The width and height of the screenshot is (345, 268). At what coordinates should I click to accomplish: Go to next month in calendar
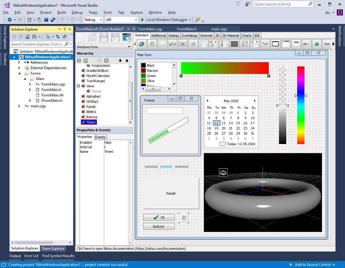click(254, 101)
